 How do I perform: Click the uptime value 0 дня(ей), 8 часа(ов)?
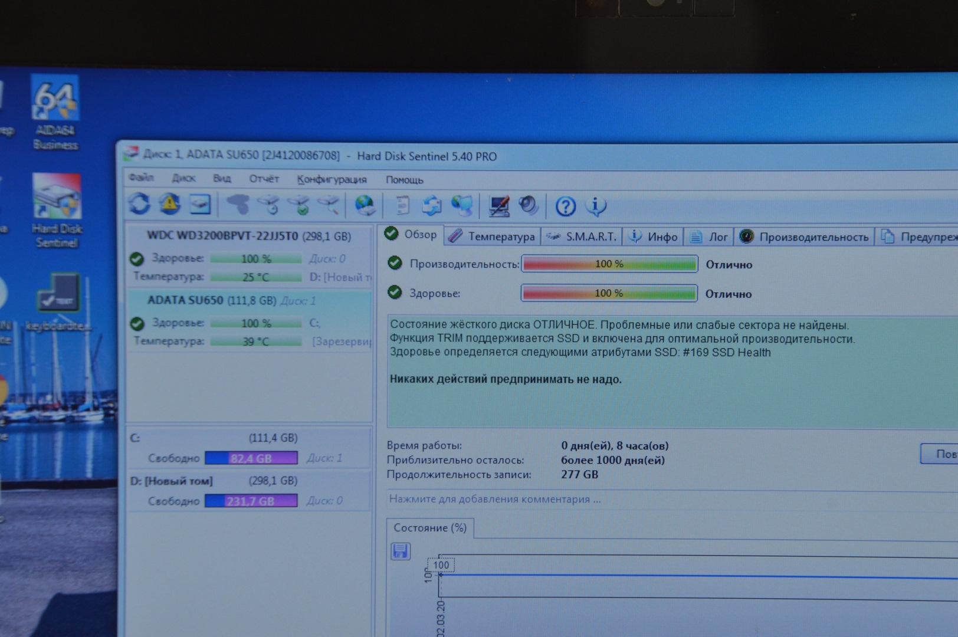pos(615,446)
